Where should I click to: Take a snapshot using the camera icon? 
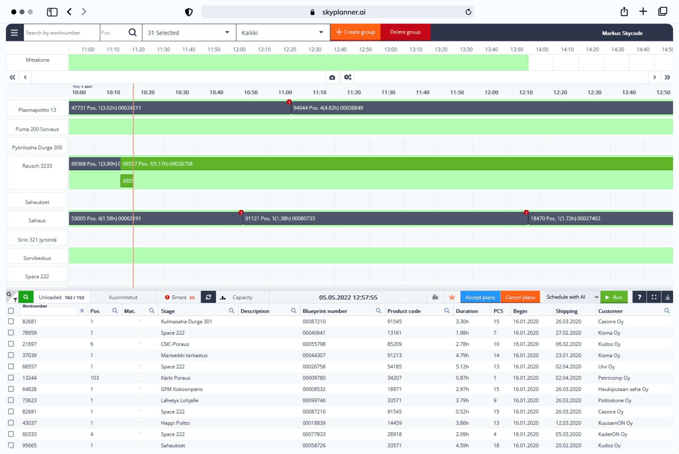332,77
